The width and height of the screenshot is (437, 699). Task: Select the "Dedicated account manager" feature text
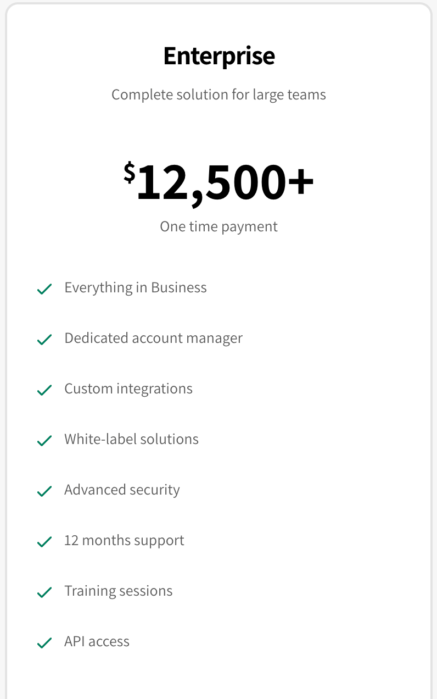tap(154, 339)
